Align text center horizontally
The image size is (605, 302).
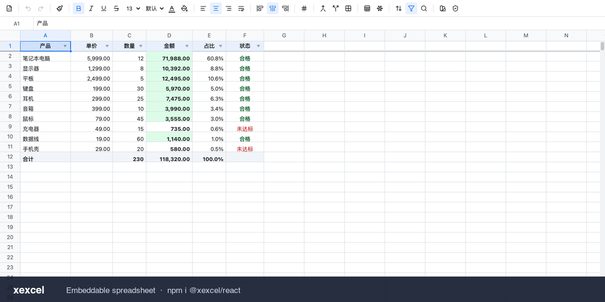point(216,8)
